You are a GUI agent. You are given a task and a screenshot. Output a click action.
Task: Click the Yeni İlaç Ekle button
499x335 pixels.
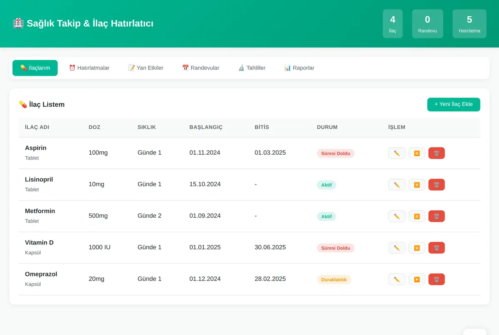coord(454,104)
